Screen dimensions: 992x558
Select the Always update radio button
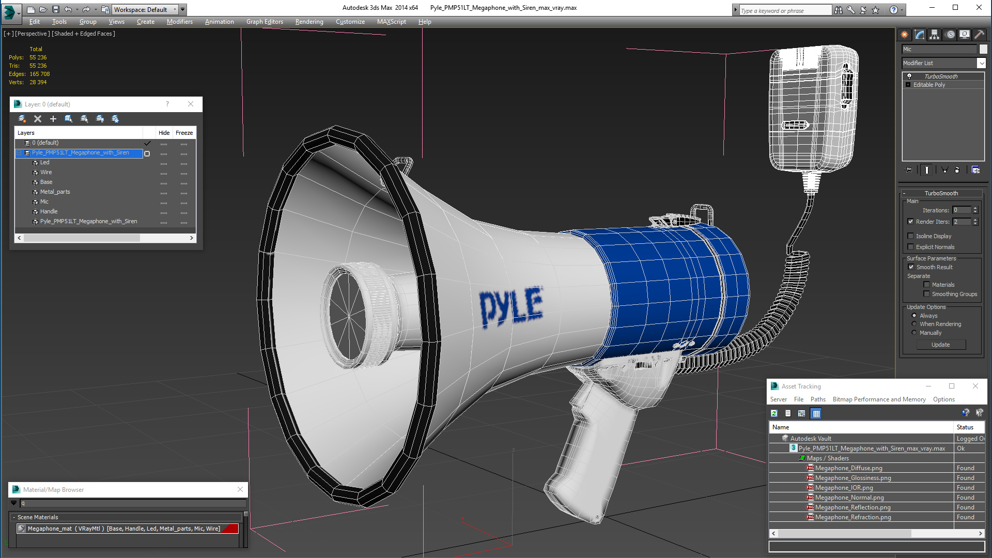(915, 316)
